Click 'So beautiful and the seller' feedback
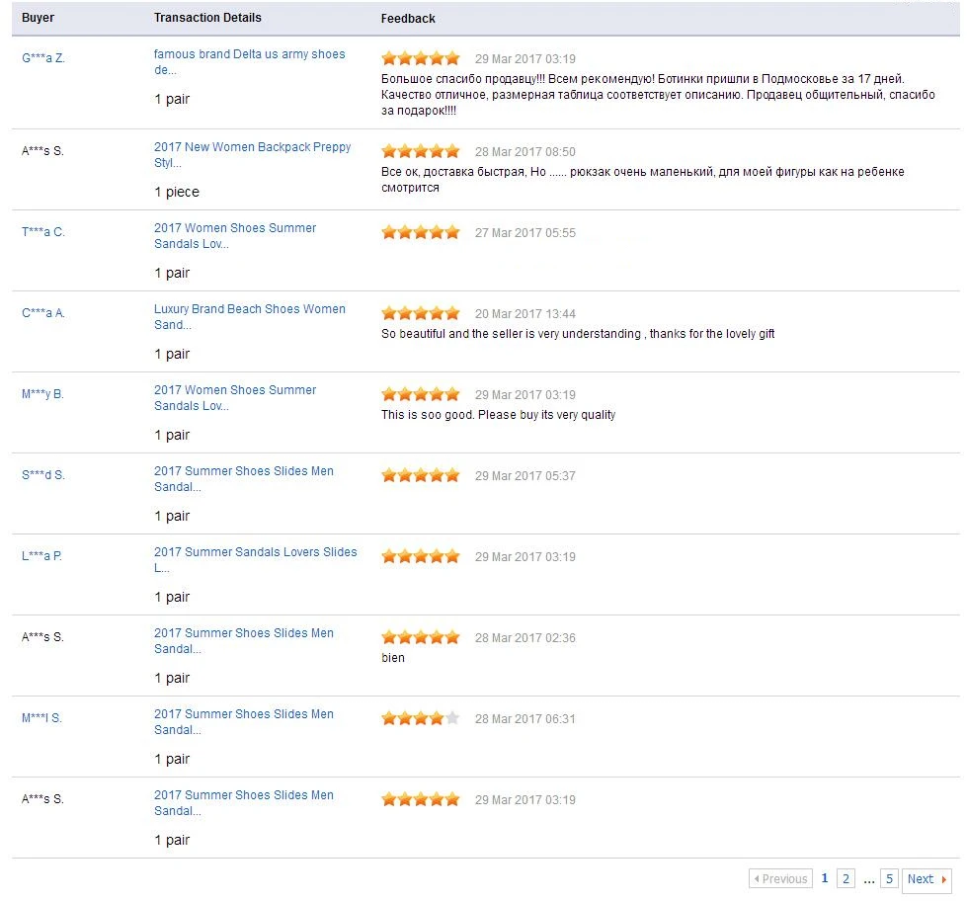The height and width of the screenshot is (902, 967). click(x=578, y=334)
